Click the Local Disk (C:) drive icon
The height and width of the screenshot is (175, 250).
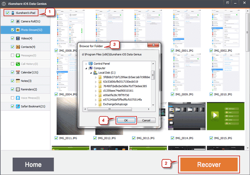[95, 73]
